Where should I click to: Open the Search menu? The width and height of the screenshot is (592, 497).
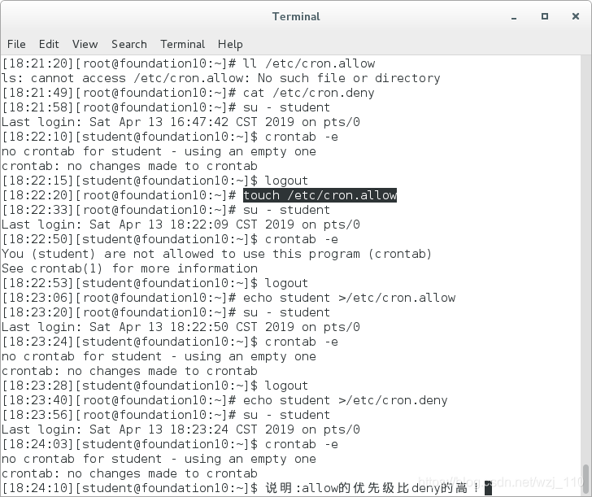(x=129, y=44)
